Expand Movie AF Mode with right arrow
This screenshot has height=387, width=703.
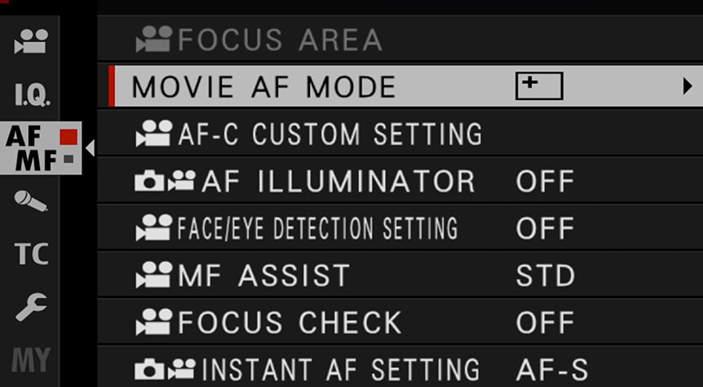(x=688, y=86)
